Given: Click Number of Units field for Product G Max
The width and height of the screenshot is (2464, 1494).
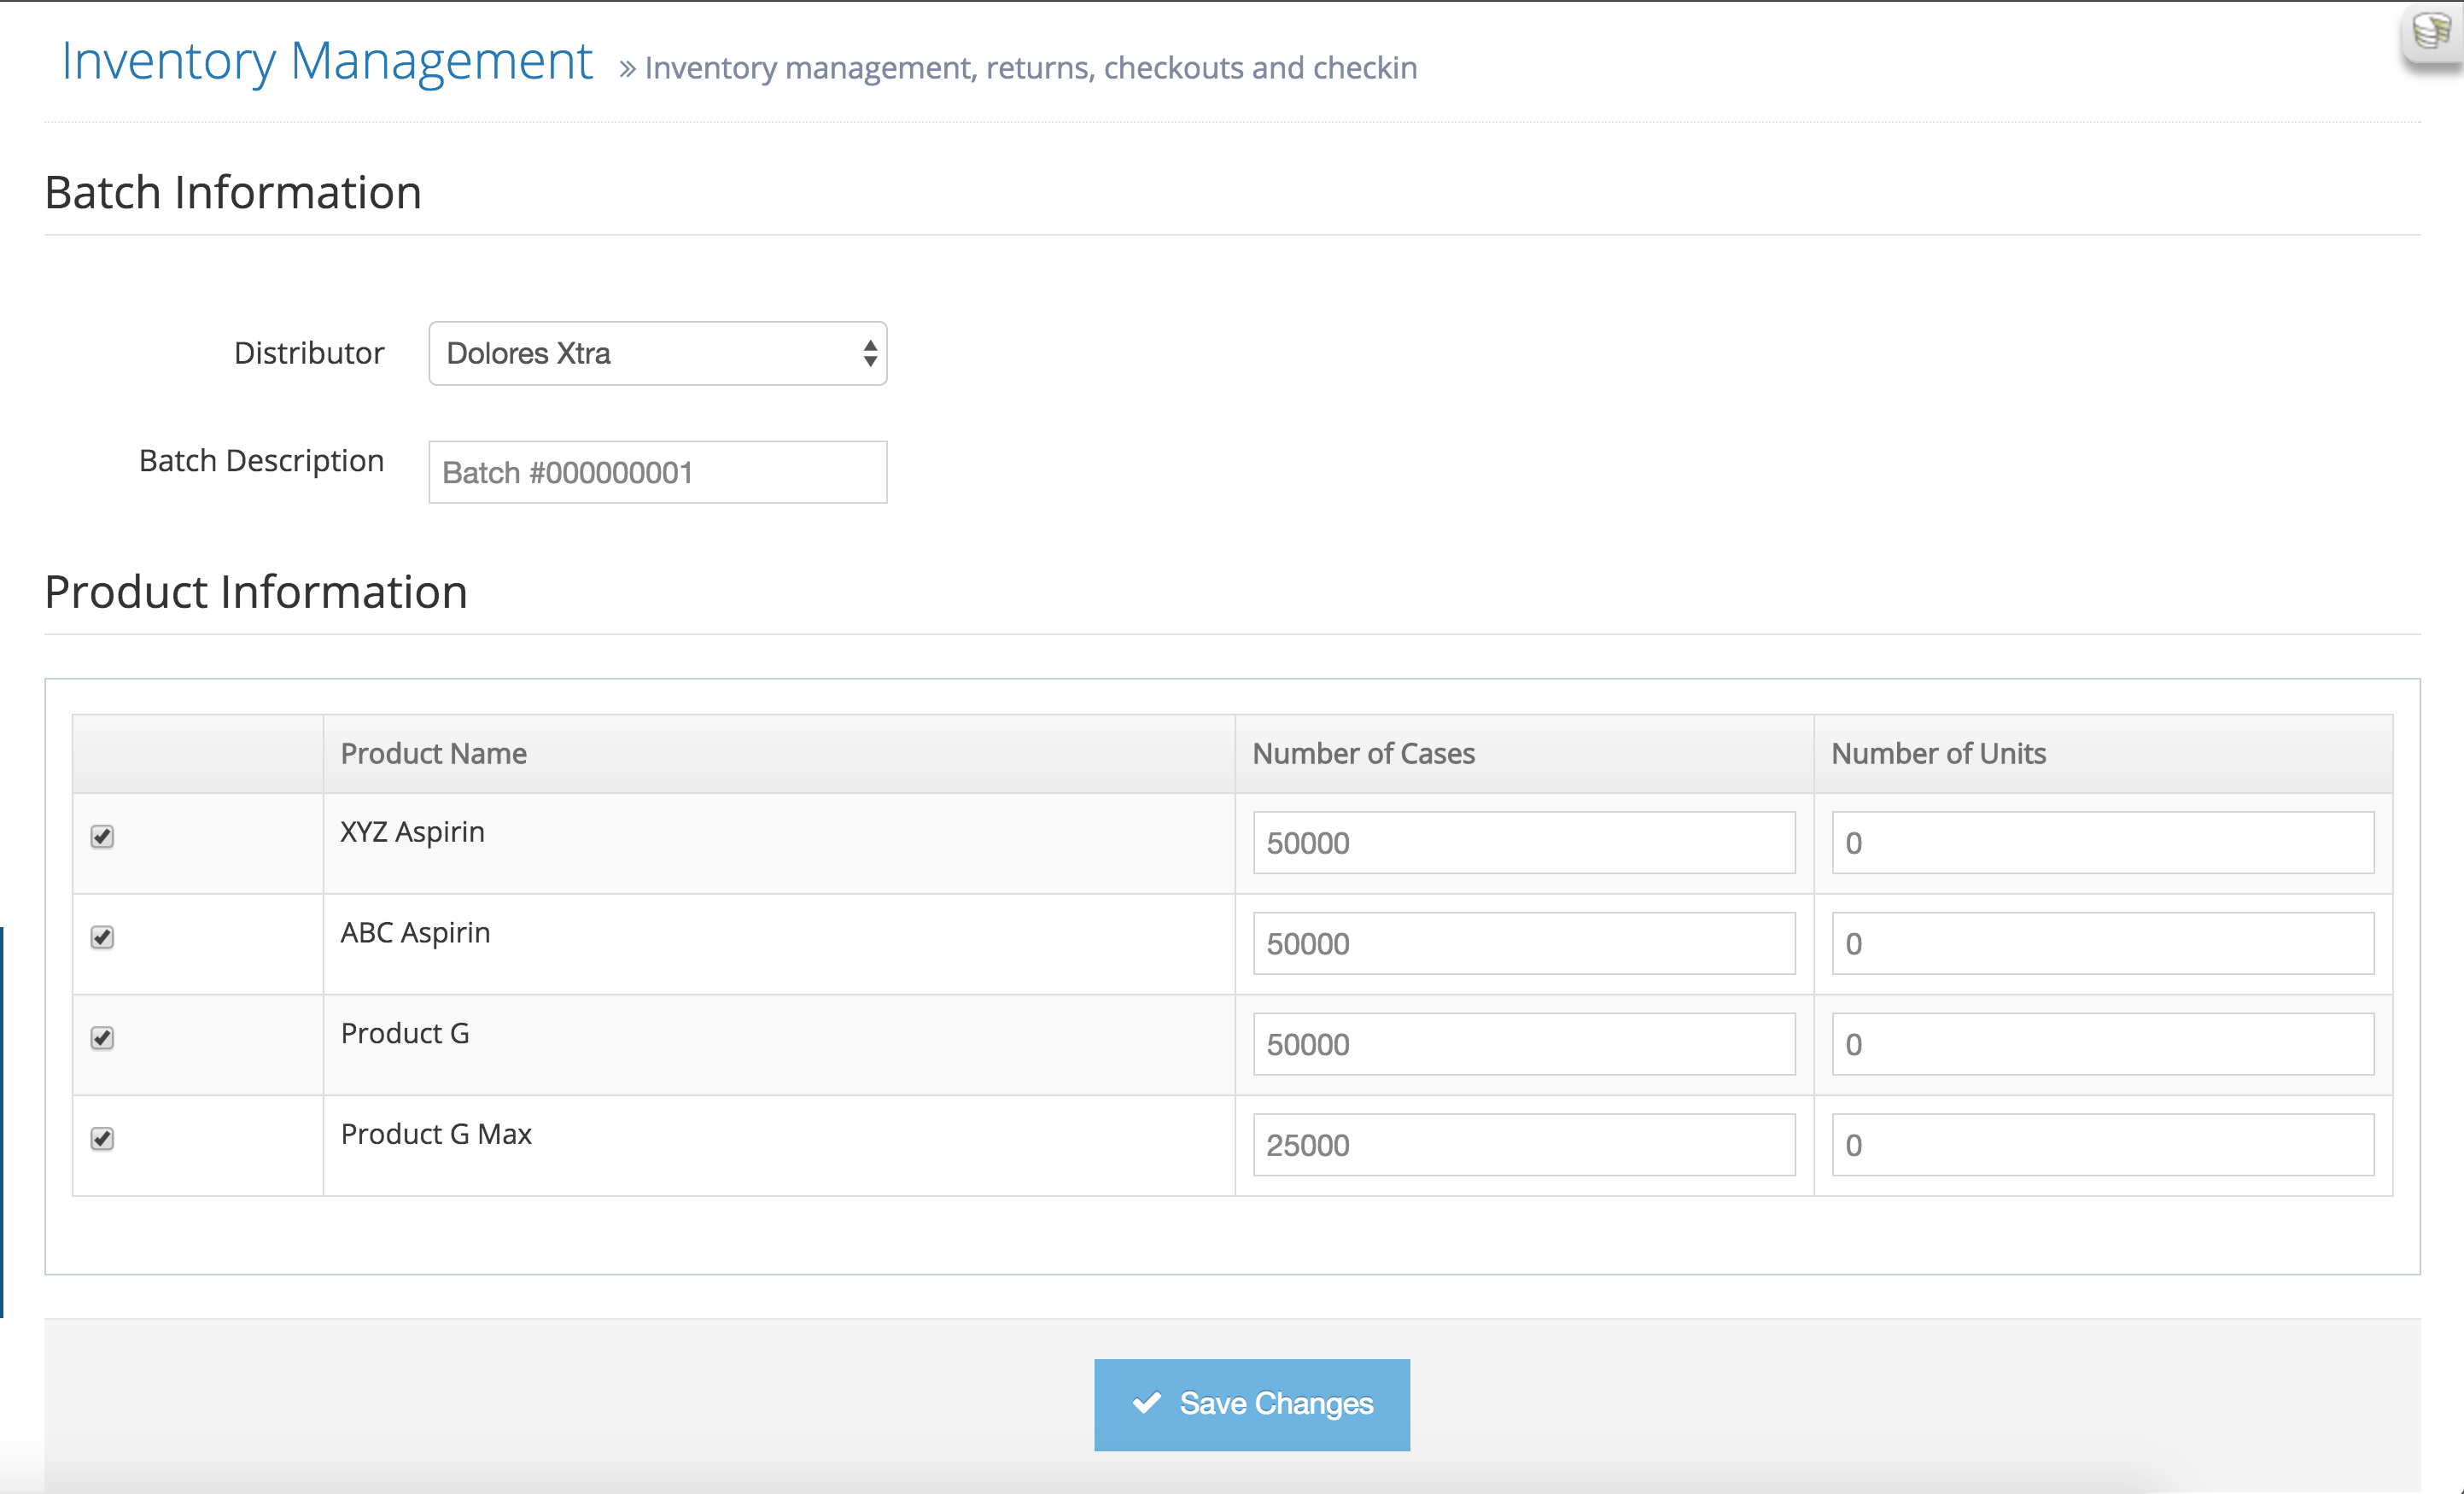Looking at the screenshot, I should coord(2102,1145).
